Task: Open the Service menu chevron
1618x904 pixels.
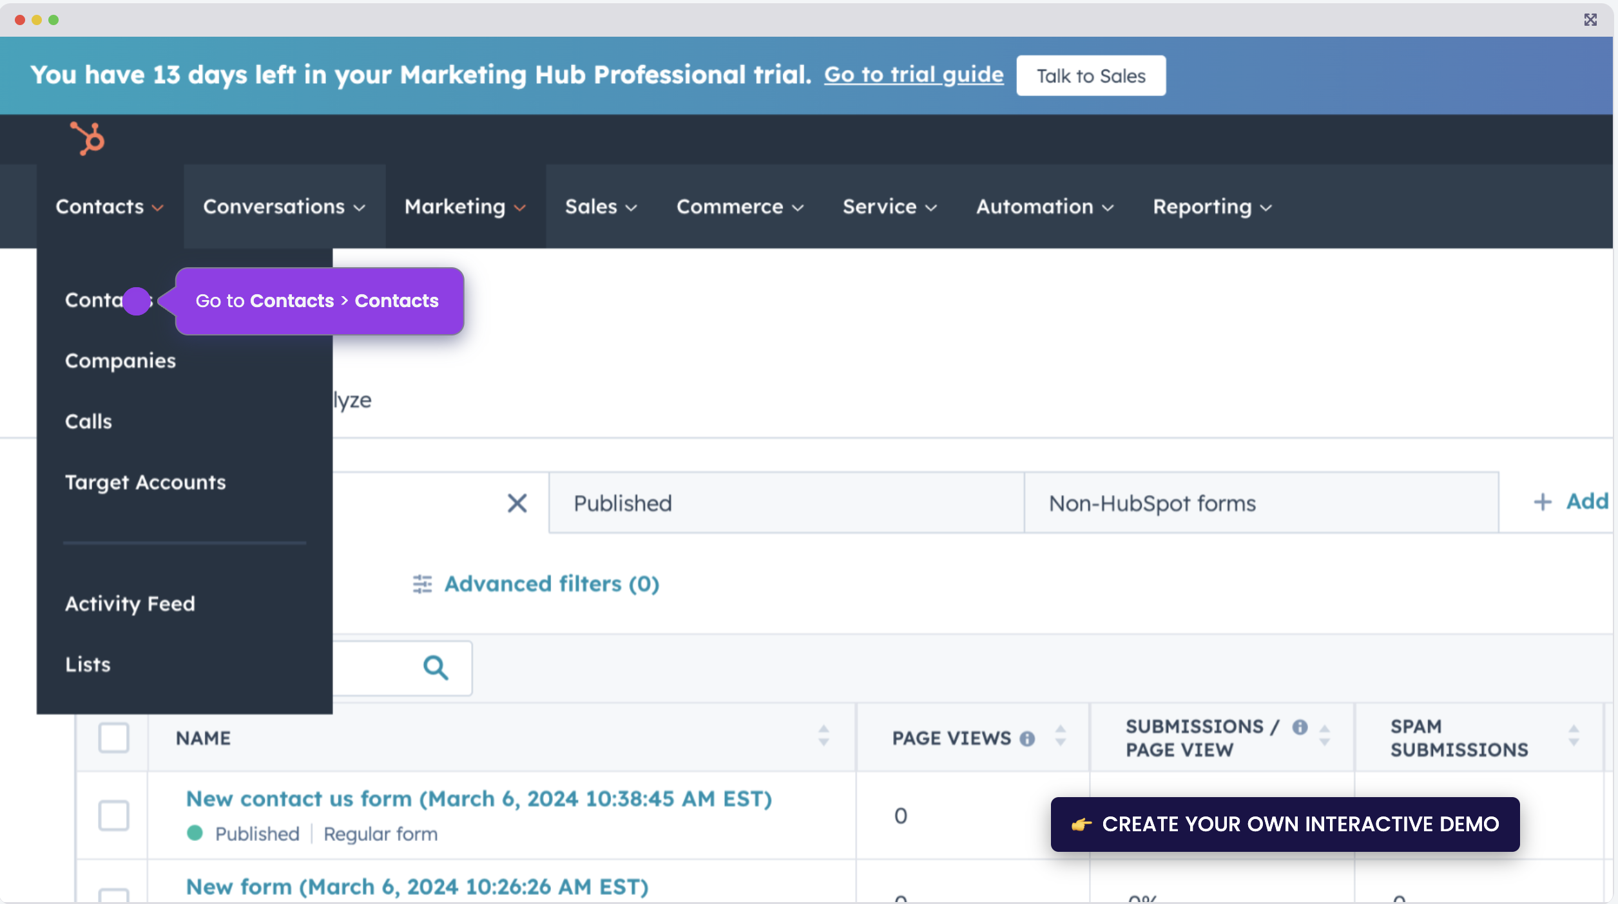Action: (932, 208)
